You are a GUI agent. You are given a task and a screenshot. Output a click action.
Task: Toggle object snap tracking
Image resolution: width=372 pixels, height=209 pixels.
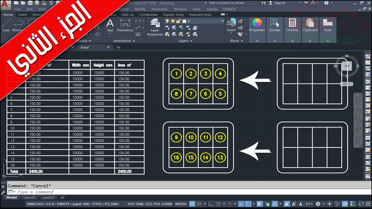pos(241,204)
